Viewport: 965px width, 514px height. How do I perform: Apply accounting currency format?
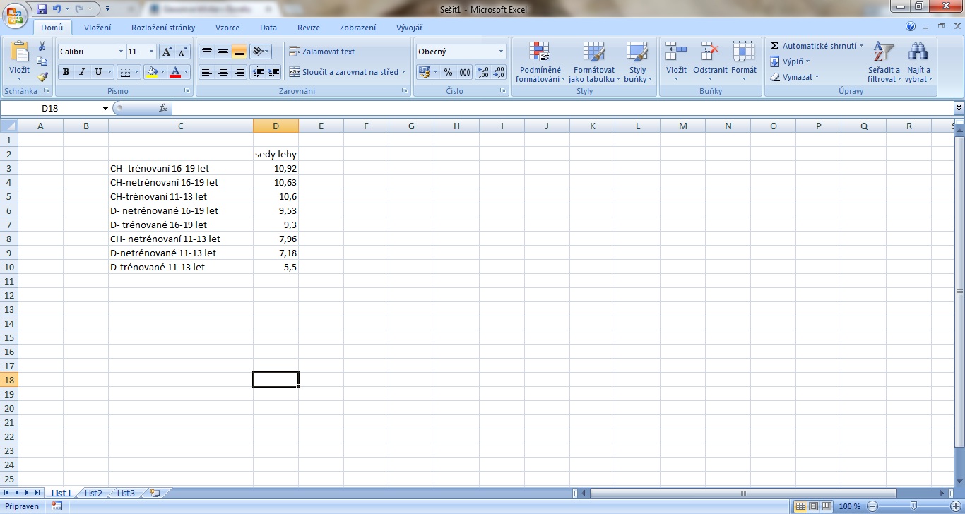424,72
